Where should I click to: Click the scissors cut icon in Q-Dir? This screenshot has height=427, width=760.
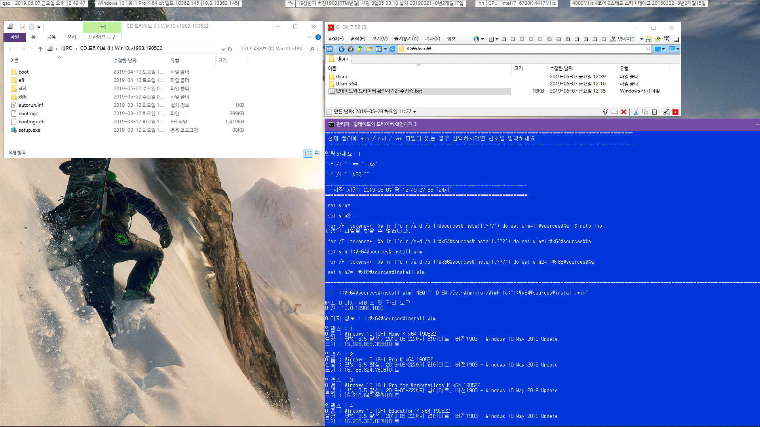tap(636, 112)
